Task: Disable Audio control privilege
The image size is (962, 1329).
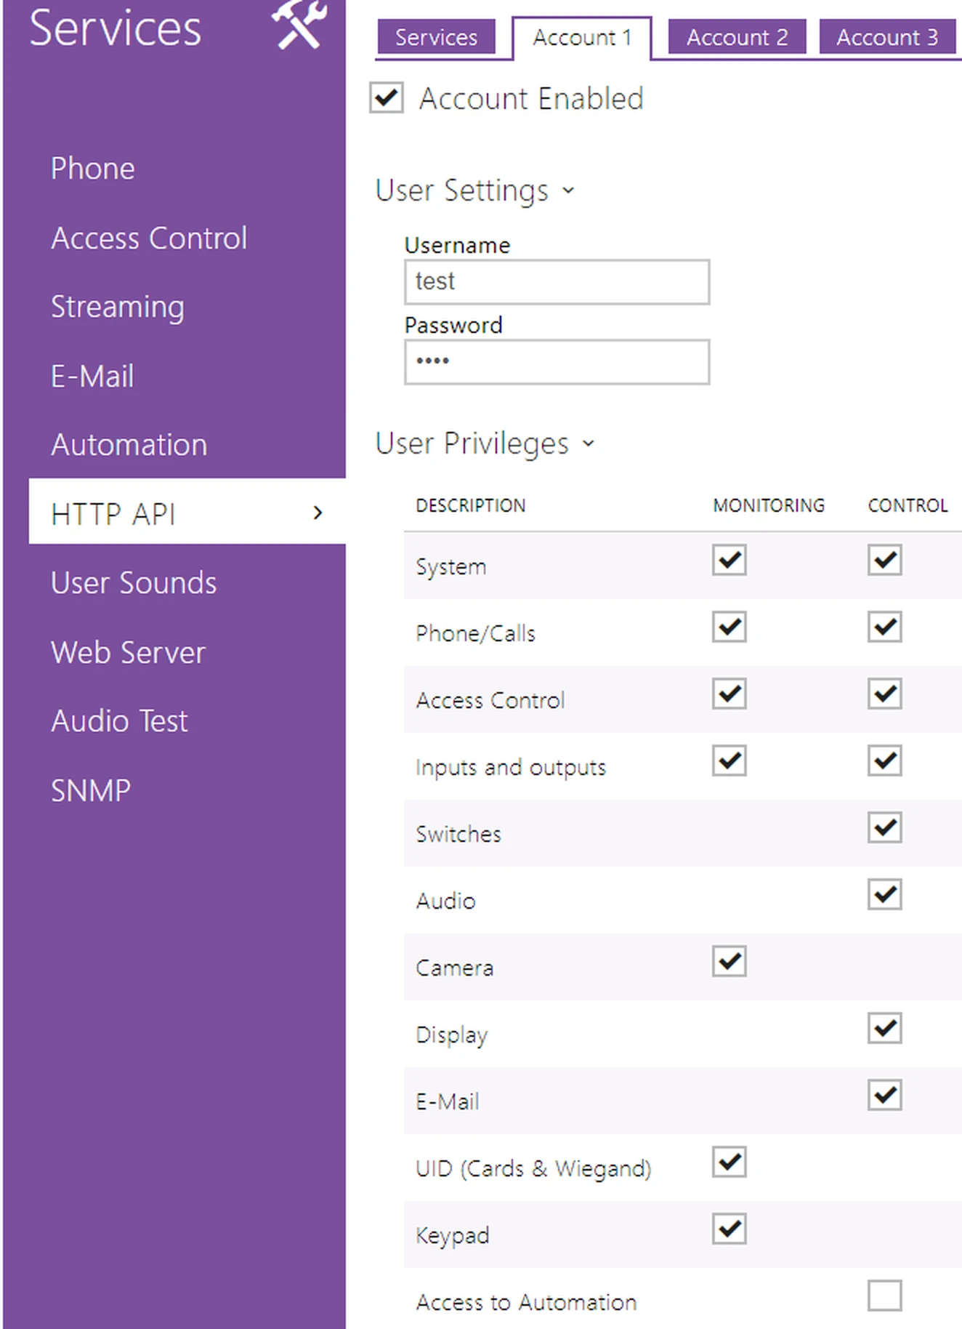Action: (x=885, y=894)
